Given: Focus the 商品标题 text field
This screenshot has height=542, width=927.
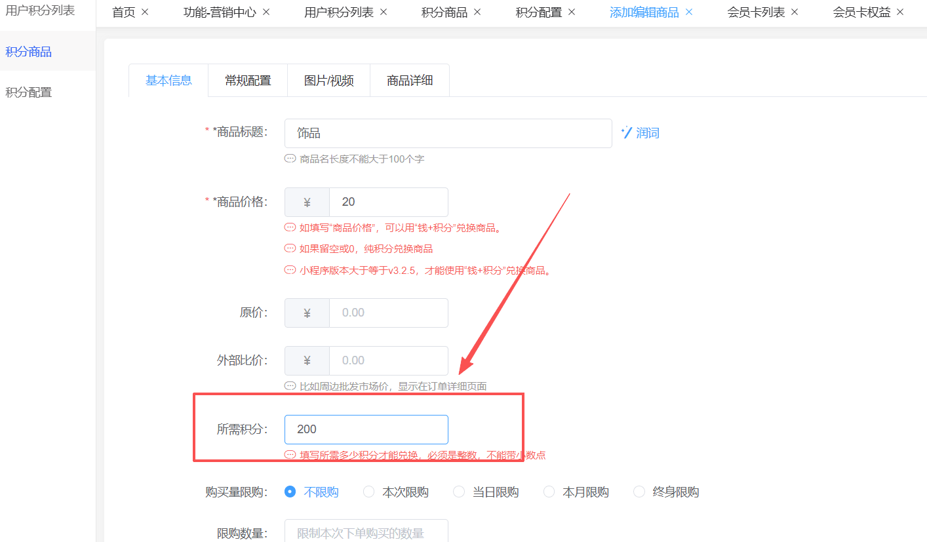Looking at the screenshot, I should (x=448, y=133).
